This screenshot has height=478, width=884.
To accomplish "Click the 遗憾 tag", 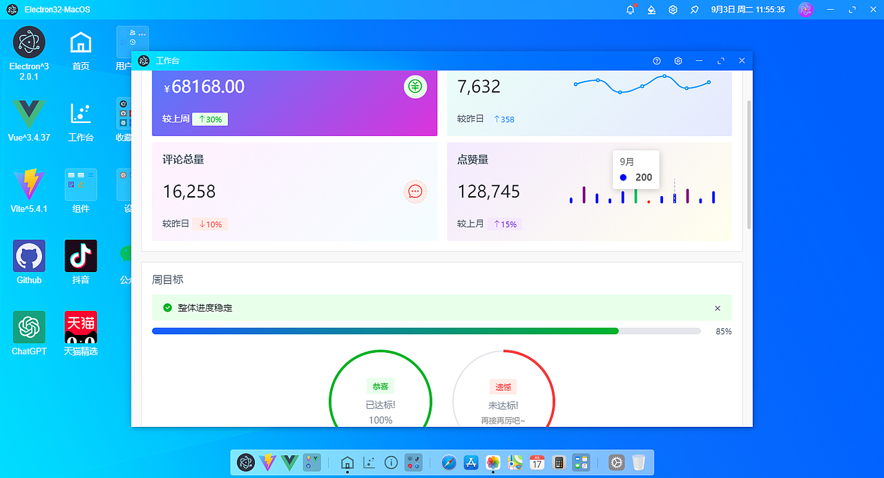I will [503, 387].
